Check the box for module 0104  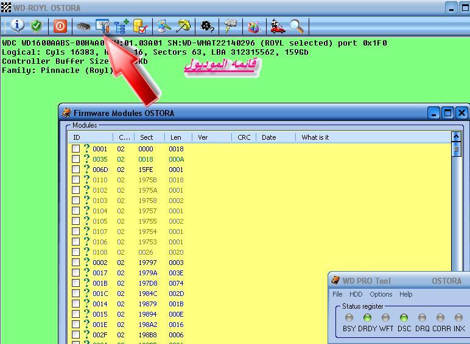click(76, 210)
